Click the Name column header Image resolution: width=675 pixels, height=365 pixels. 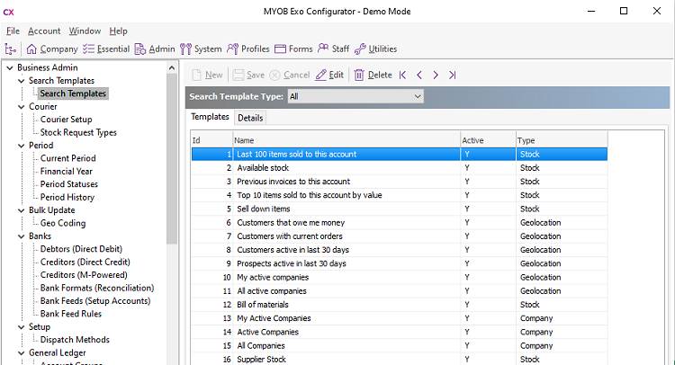[346, 140]
